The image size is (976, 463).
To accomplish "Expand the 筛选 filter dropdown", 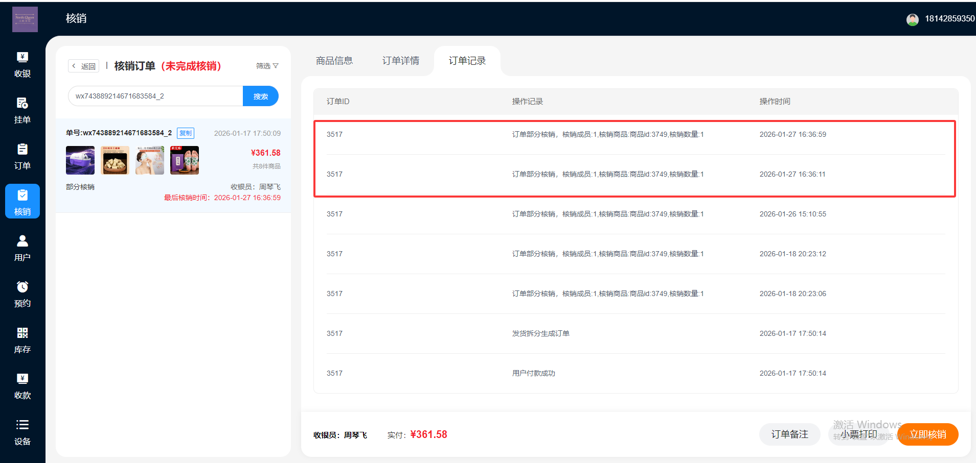I will pyautogui.click(x=267, y=66).
